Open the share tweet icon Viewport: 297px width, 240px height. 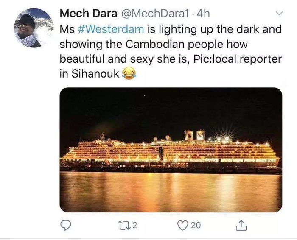coord(240,226)
